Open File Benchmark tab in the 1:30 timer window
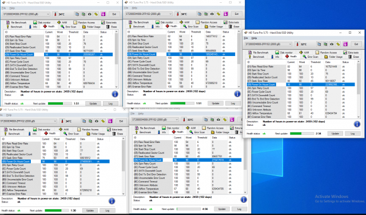366x215 pixels. [14, 129]
